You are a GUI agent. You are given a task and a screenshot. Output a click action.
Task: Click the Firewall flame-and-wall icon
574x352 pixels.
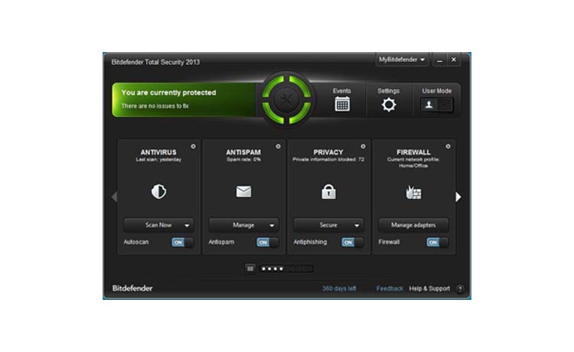(x=413, y=192)
